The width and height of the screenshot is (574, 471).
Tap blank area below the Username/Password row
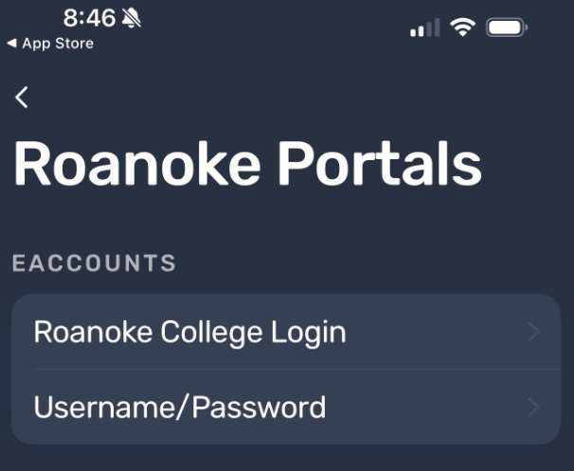pos(284,459)
